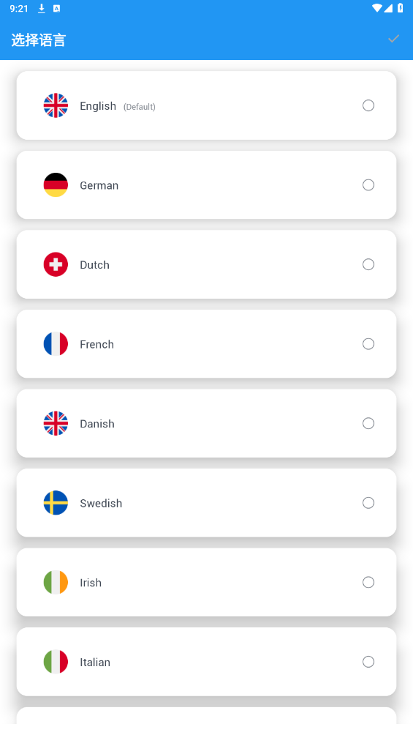Tap the (Default) label next to English
Screen dimensions: 413x735
pos(139,107)
